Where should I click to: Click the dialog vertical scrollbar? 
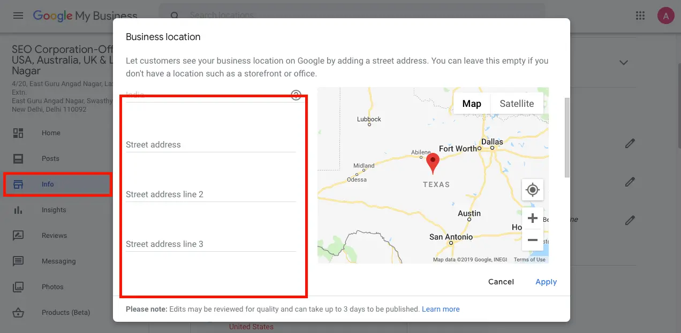tap(567, 137)
